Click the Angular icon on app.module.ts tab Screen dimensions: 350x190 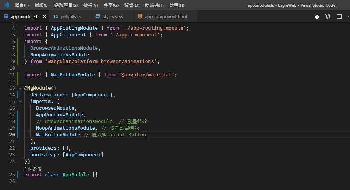pos(6,16)
